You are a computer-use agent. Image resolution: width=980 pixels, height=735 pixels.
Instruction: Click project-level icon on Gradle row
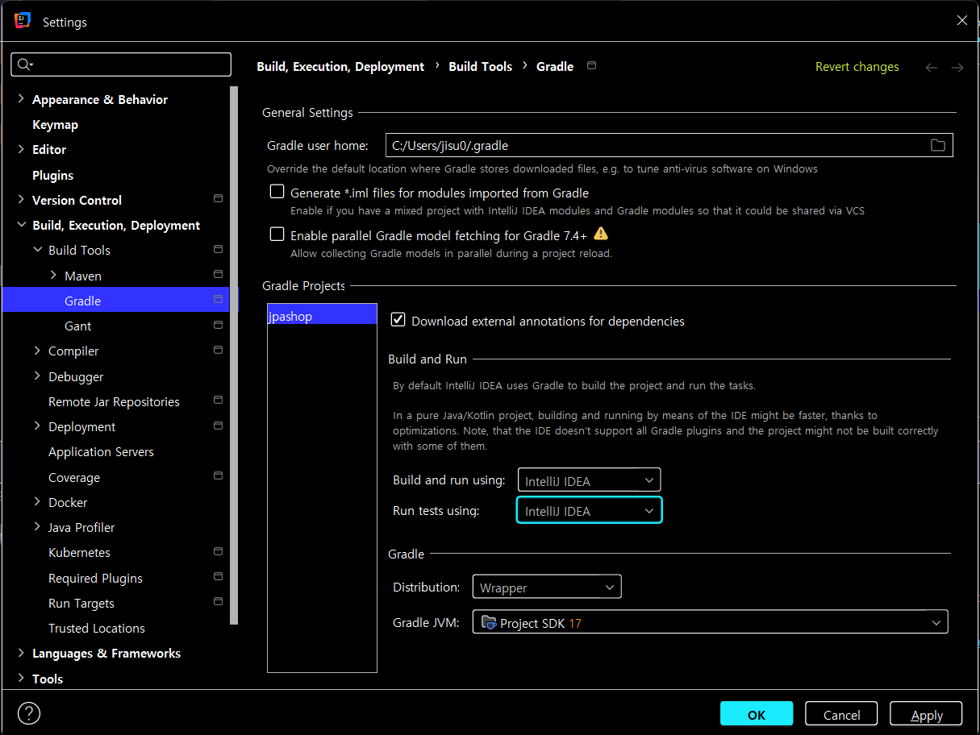218,299
